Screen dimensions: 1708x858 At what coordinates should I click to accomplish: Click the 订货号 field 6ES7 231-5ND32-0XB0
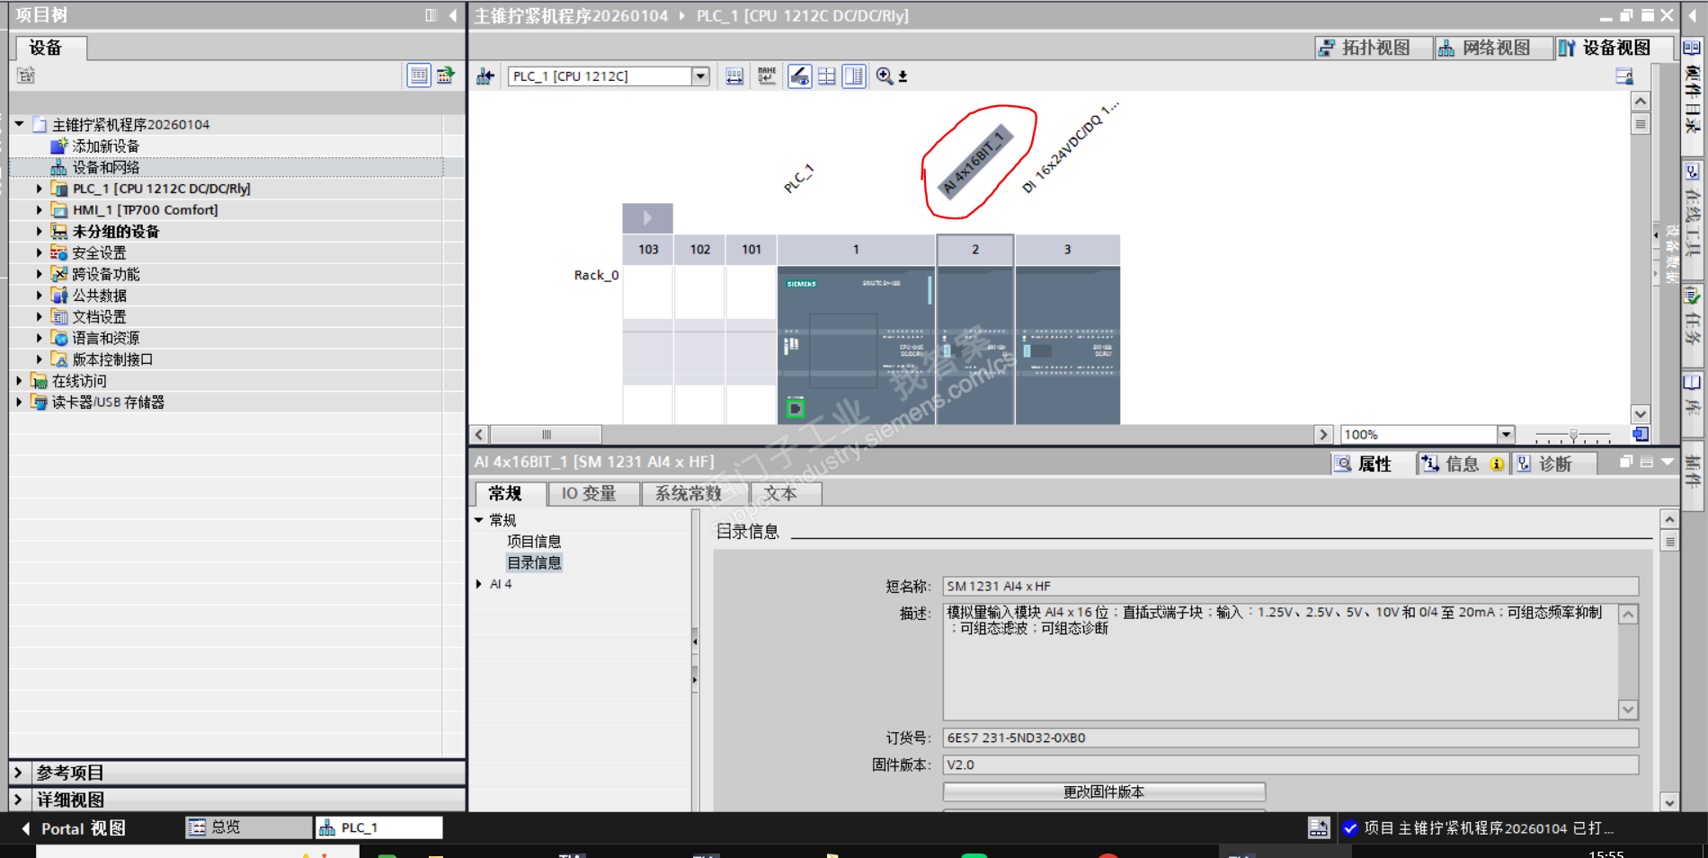pyautogui.click(x=1290, y=738)
